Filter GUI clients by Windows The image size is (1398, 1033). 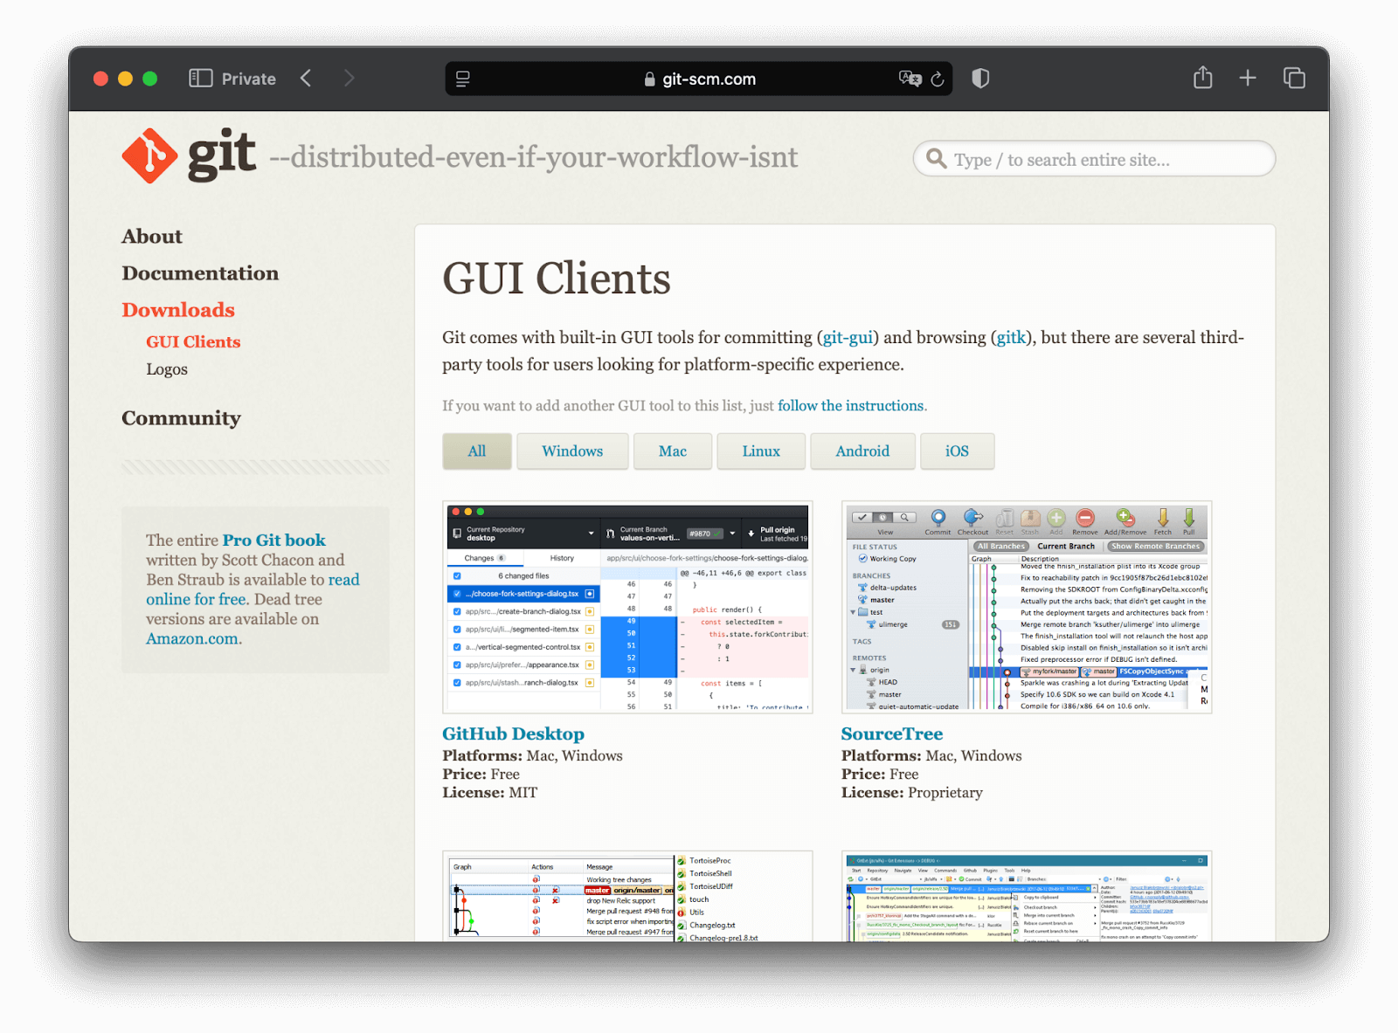click(x=572, y=451)
